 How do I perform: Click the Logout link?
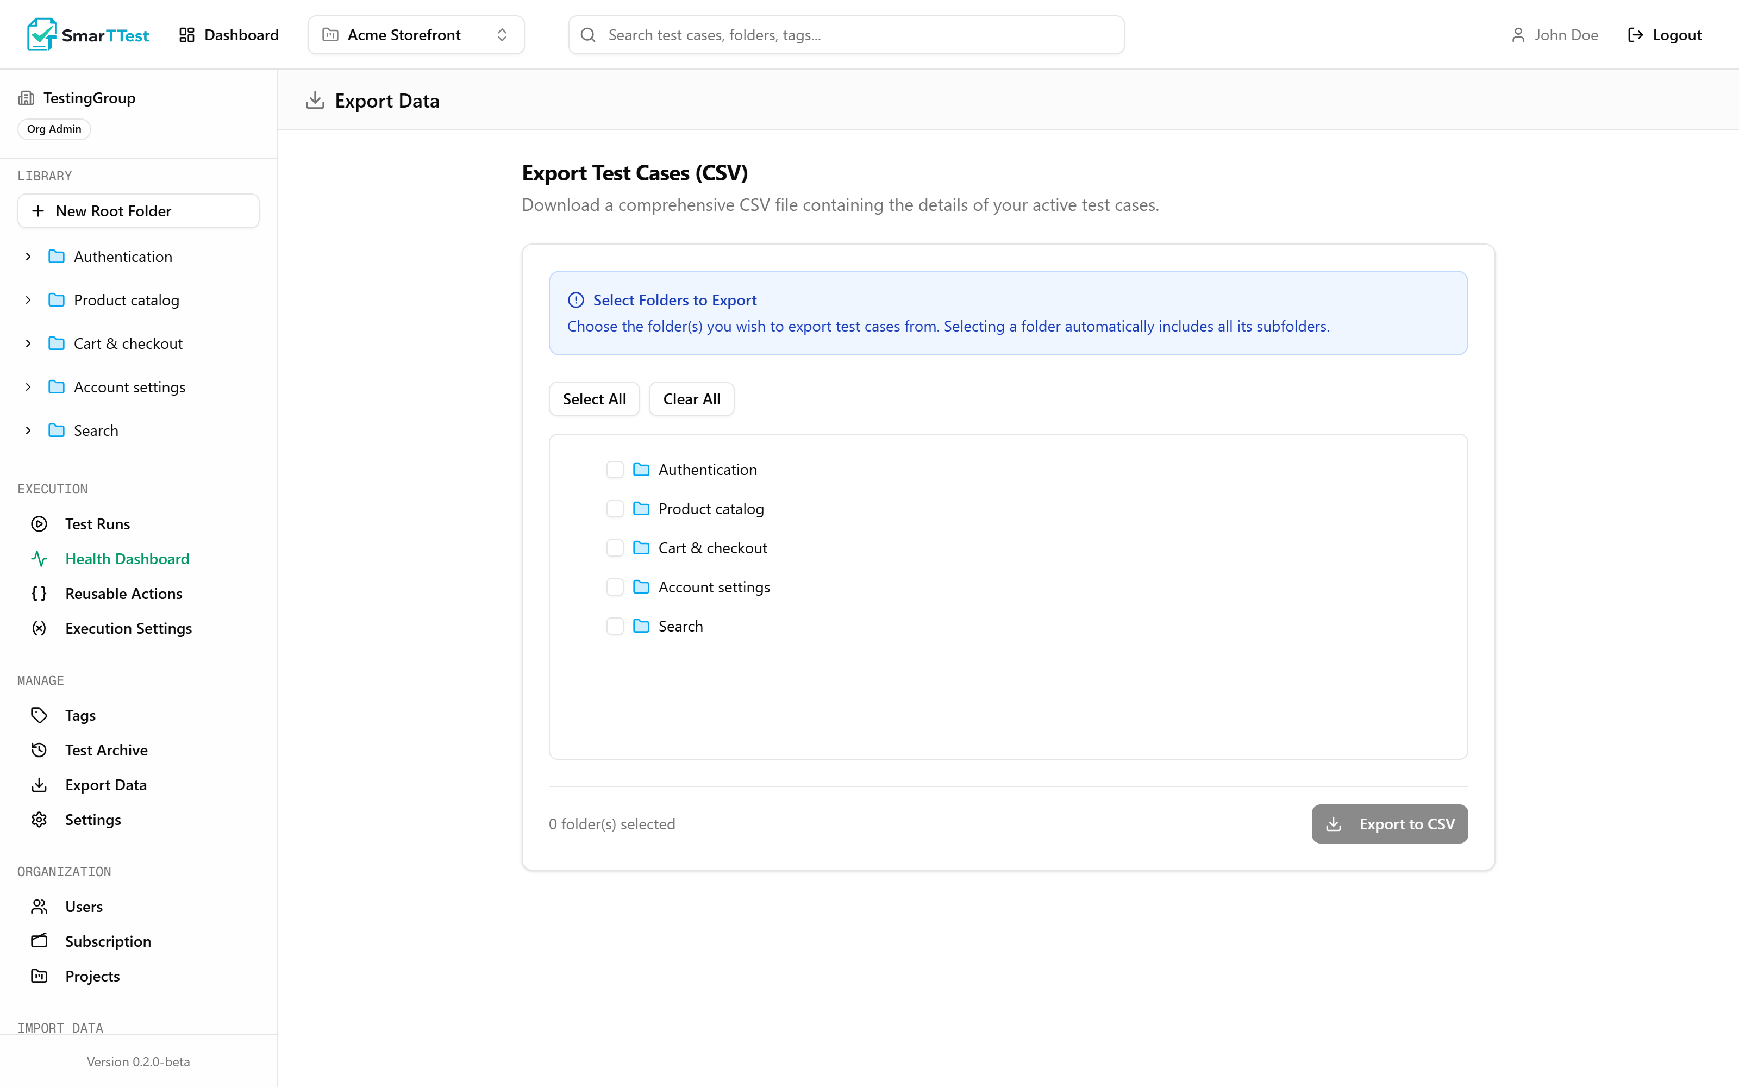click(1664, 34)
